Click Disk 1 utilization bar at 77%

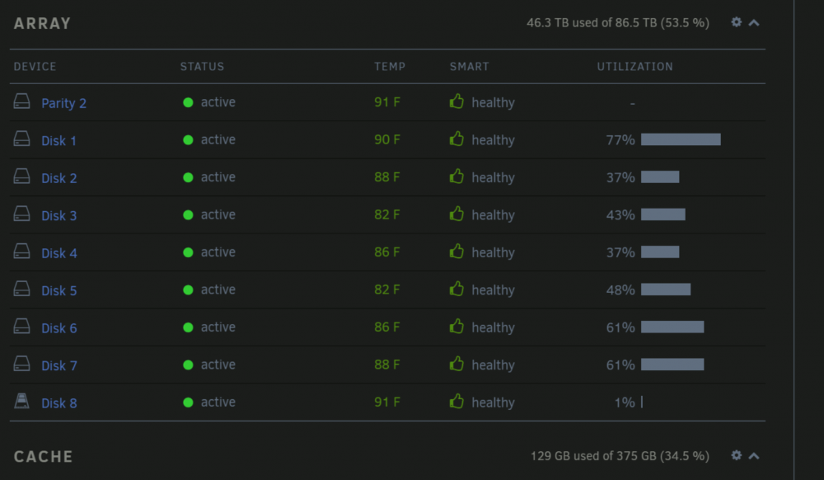[x=681, y=139]
